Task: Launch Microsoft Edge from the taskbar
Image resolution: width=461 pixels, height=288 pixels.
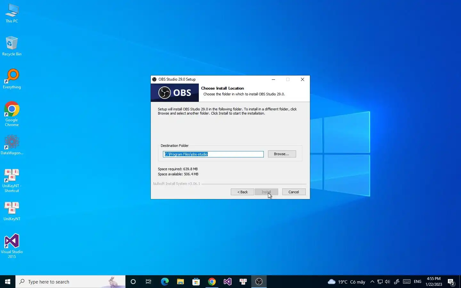Action: pyautogui.click(x=165, y=282)
